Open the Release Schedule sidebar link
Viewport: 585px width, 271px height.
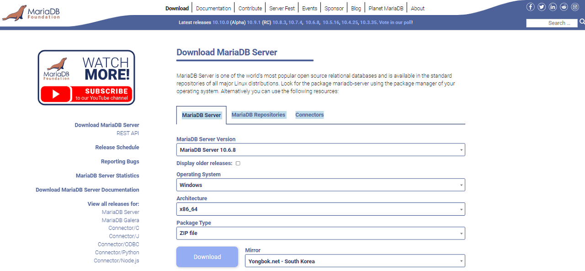point(117,148)
